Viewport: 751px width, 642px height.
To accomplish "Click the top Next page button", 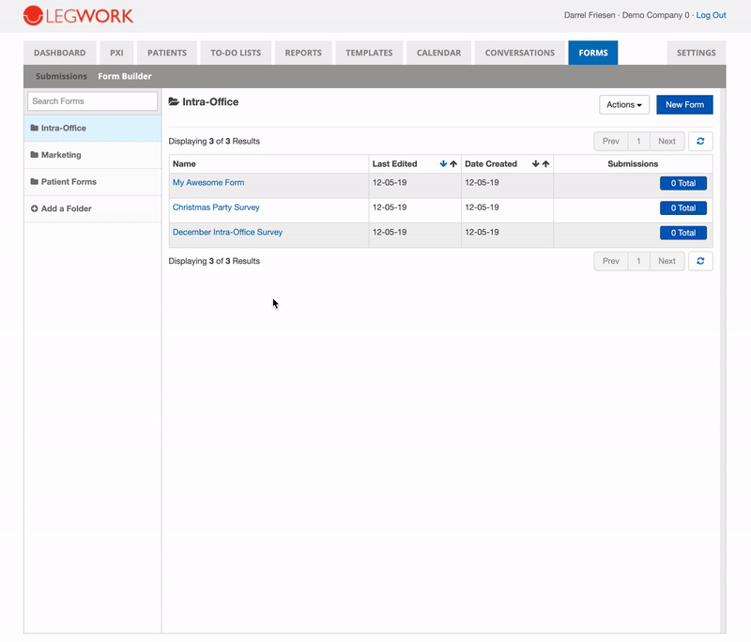I will 667,141.
